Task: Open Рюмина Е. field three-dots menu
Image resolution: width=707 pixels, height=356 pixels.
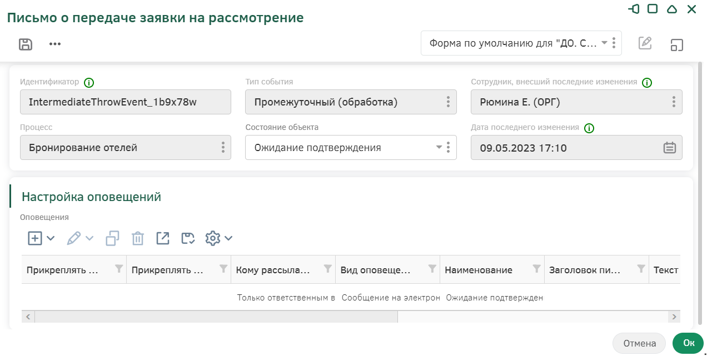Action: pos(674,102)
